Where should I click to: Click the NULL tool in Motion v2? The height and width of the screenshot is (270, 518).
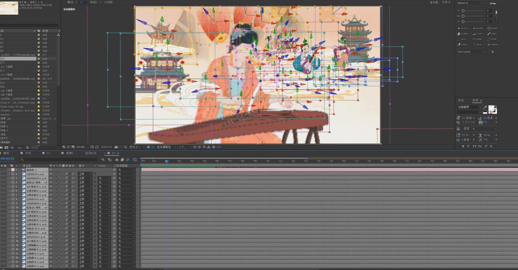pyautogui.click(x=463, y=39)
